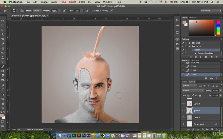Select the Dodge tool
Viewport: 223px width, 139px height.
(3, 80)
